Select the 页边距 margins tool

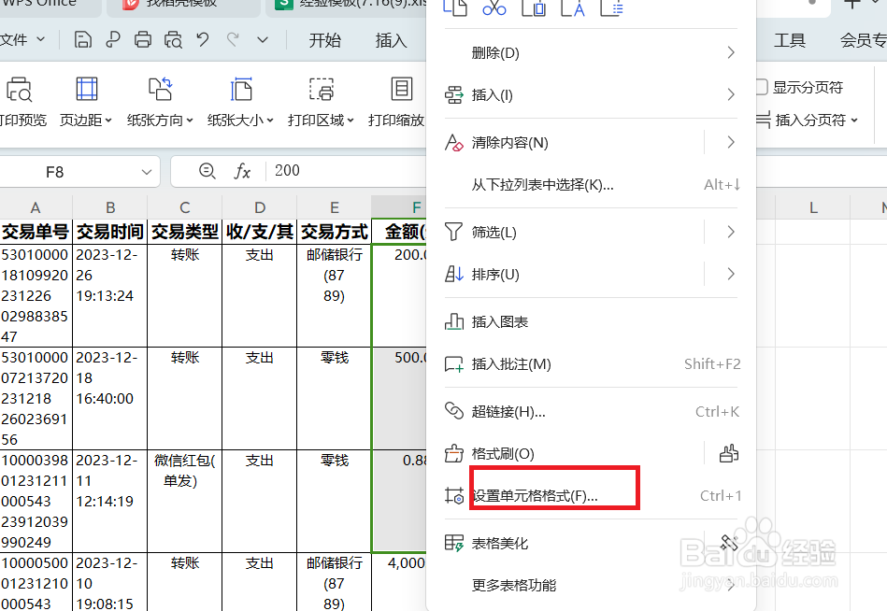click(x=87, y=101)
